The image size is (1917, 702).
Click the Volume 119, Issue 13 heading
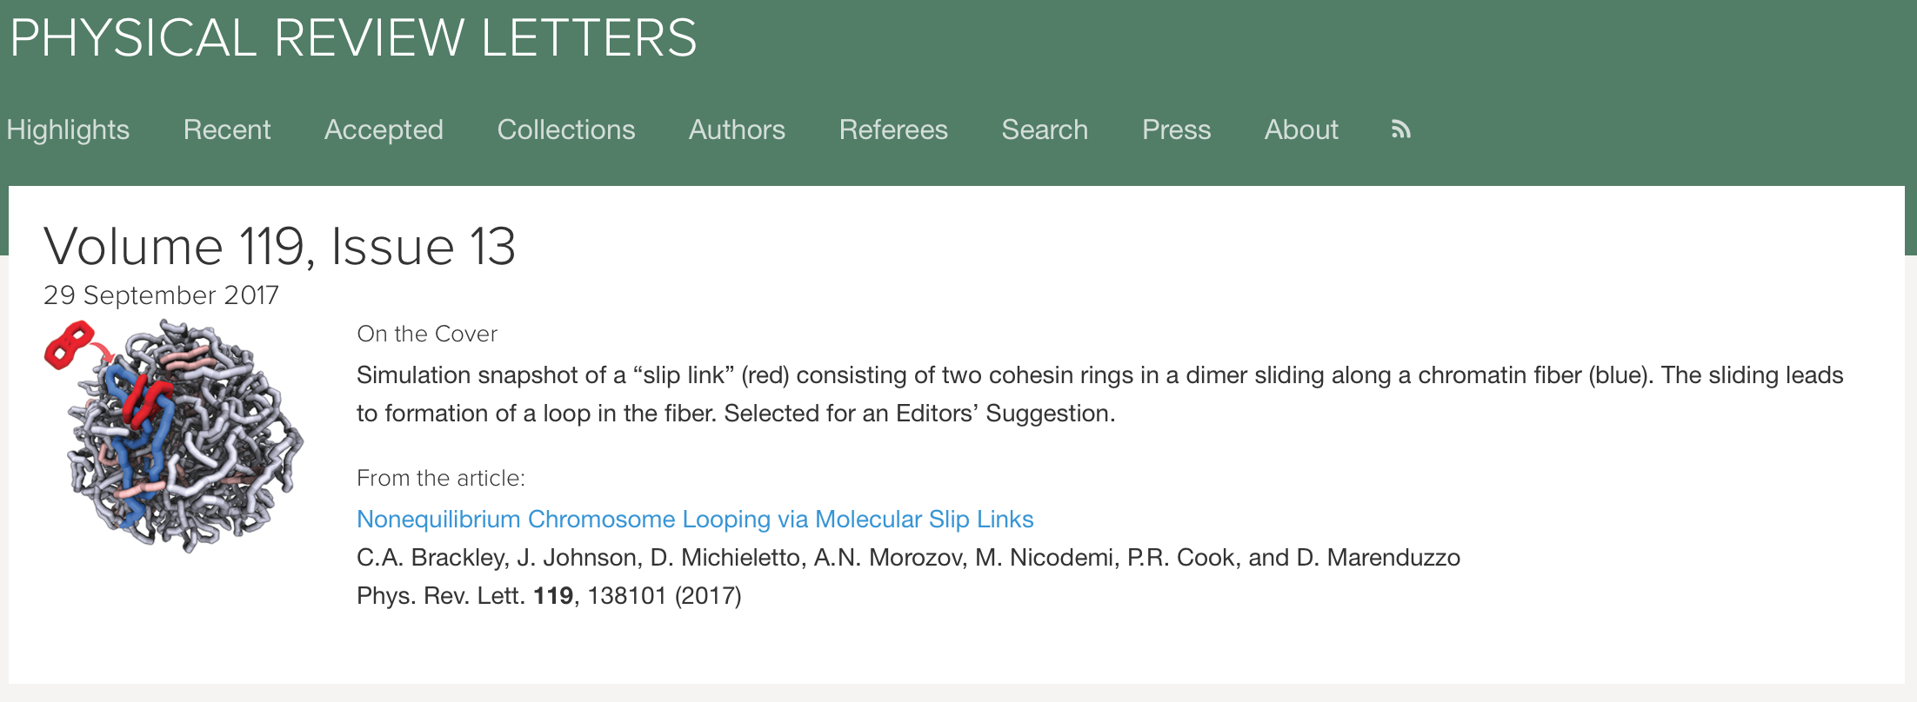pyautogui.click(x=279, y=246)
